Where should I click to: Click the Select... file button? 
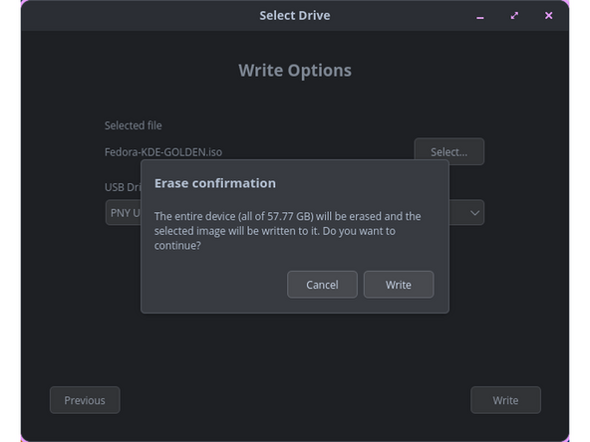click(x=448, y=152)
